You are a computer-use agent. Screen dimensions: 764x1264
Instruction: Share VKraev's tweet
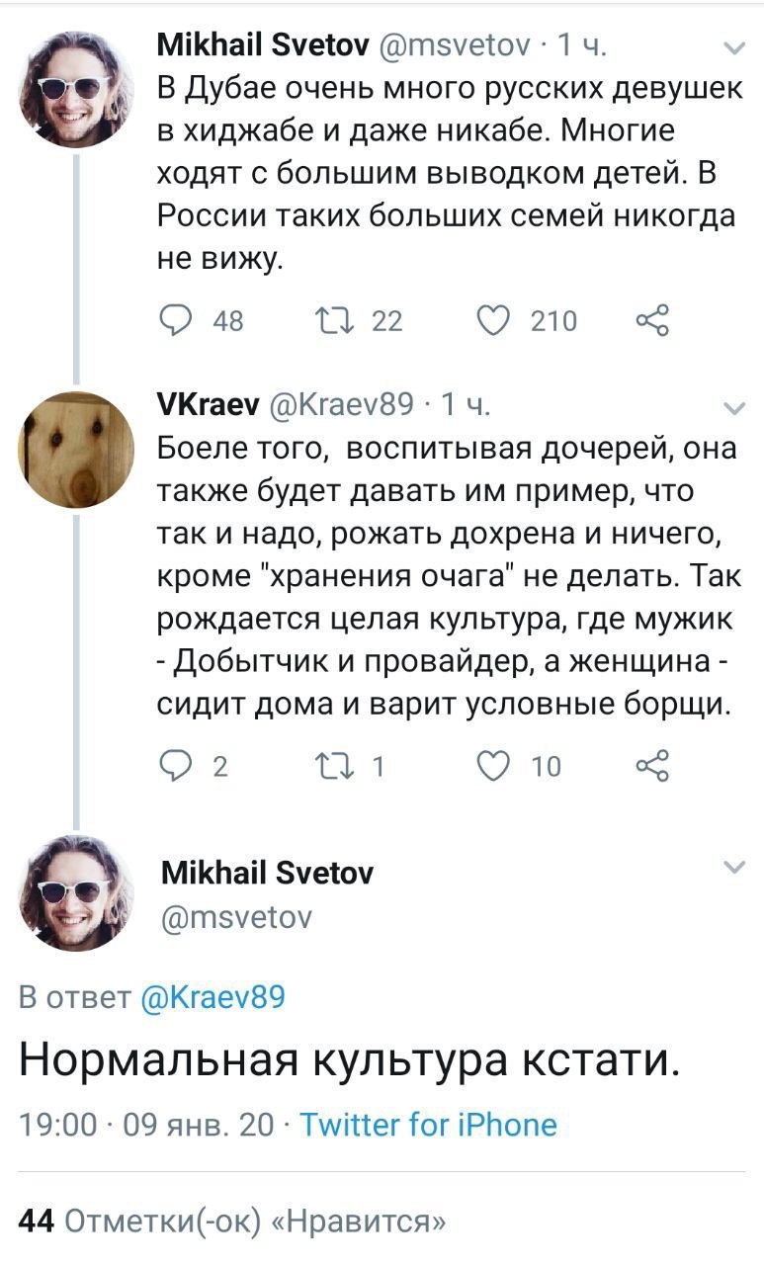(653, 766)
